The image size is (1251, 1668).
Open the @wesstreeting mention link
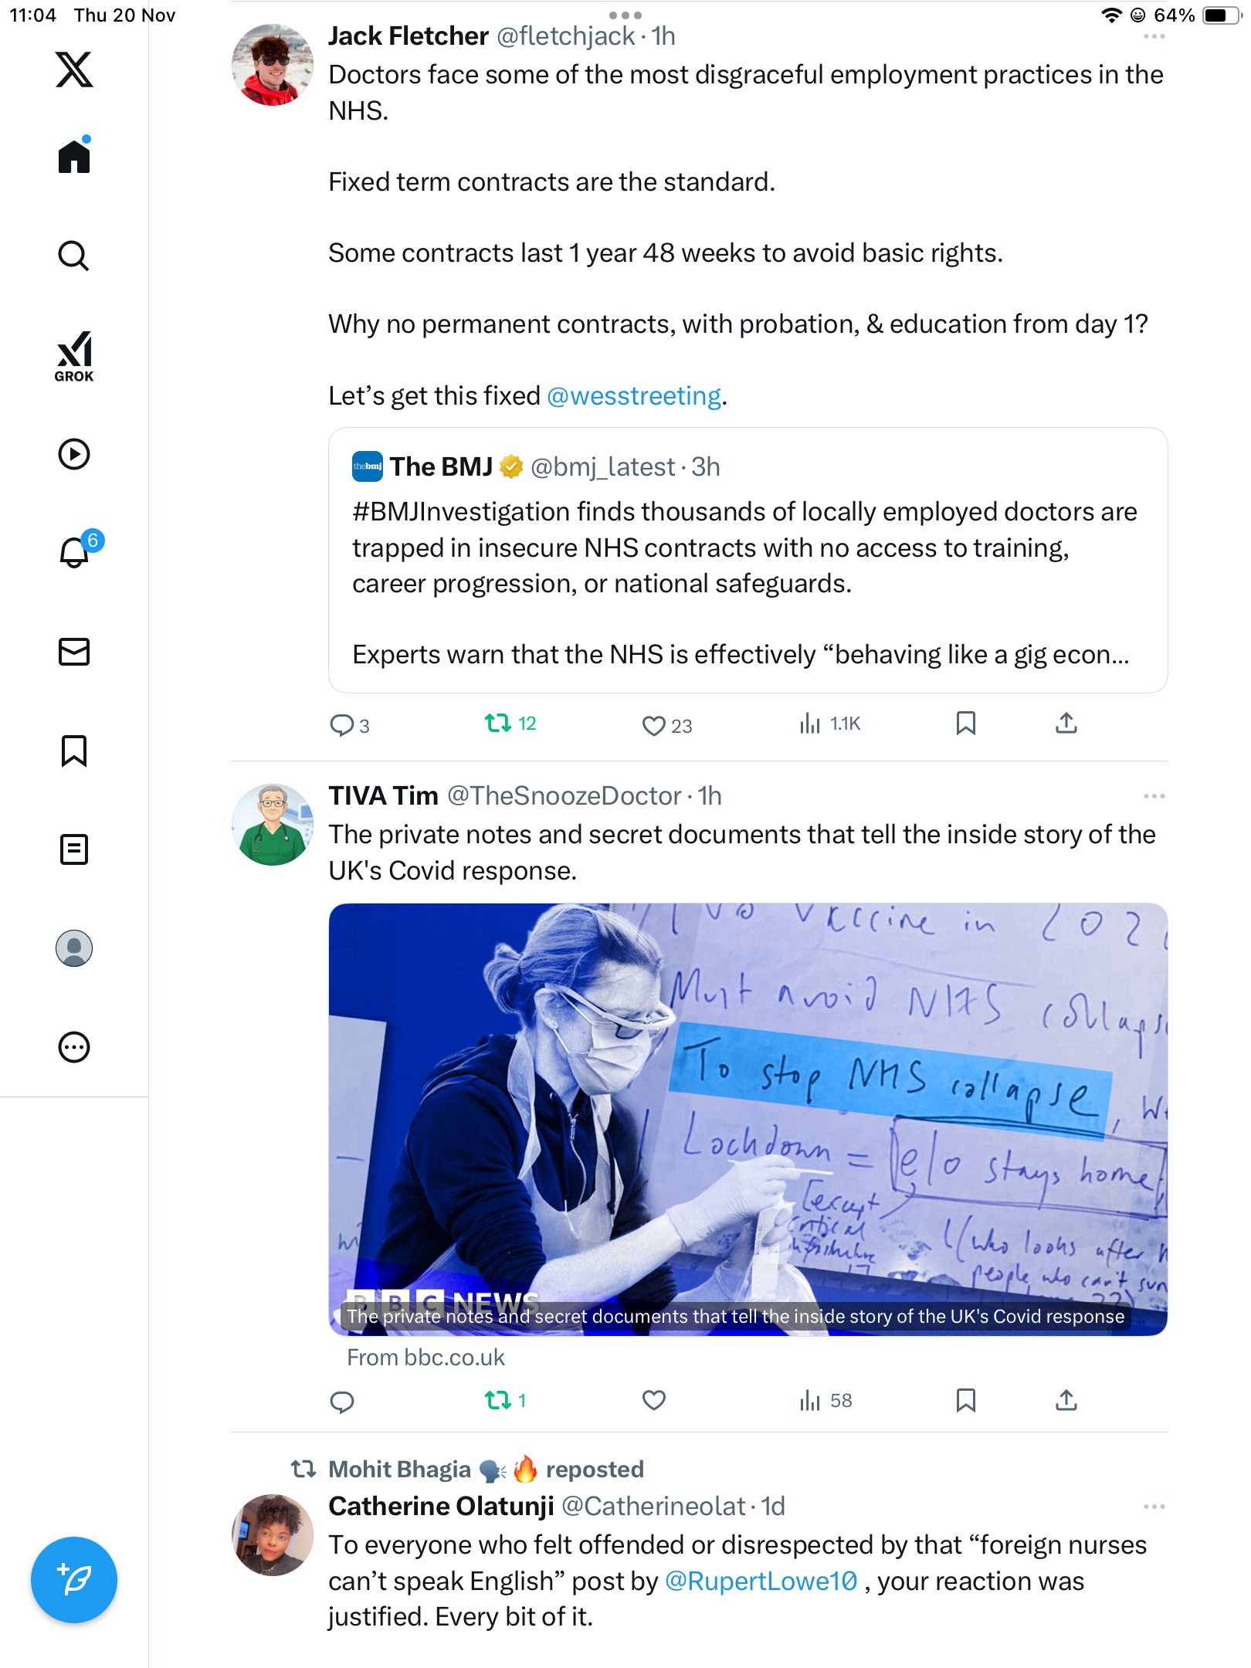633,396
